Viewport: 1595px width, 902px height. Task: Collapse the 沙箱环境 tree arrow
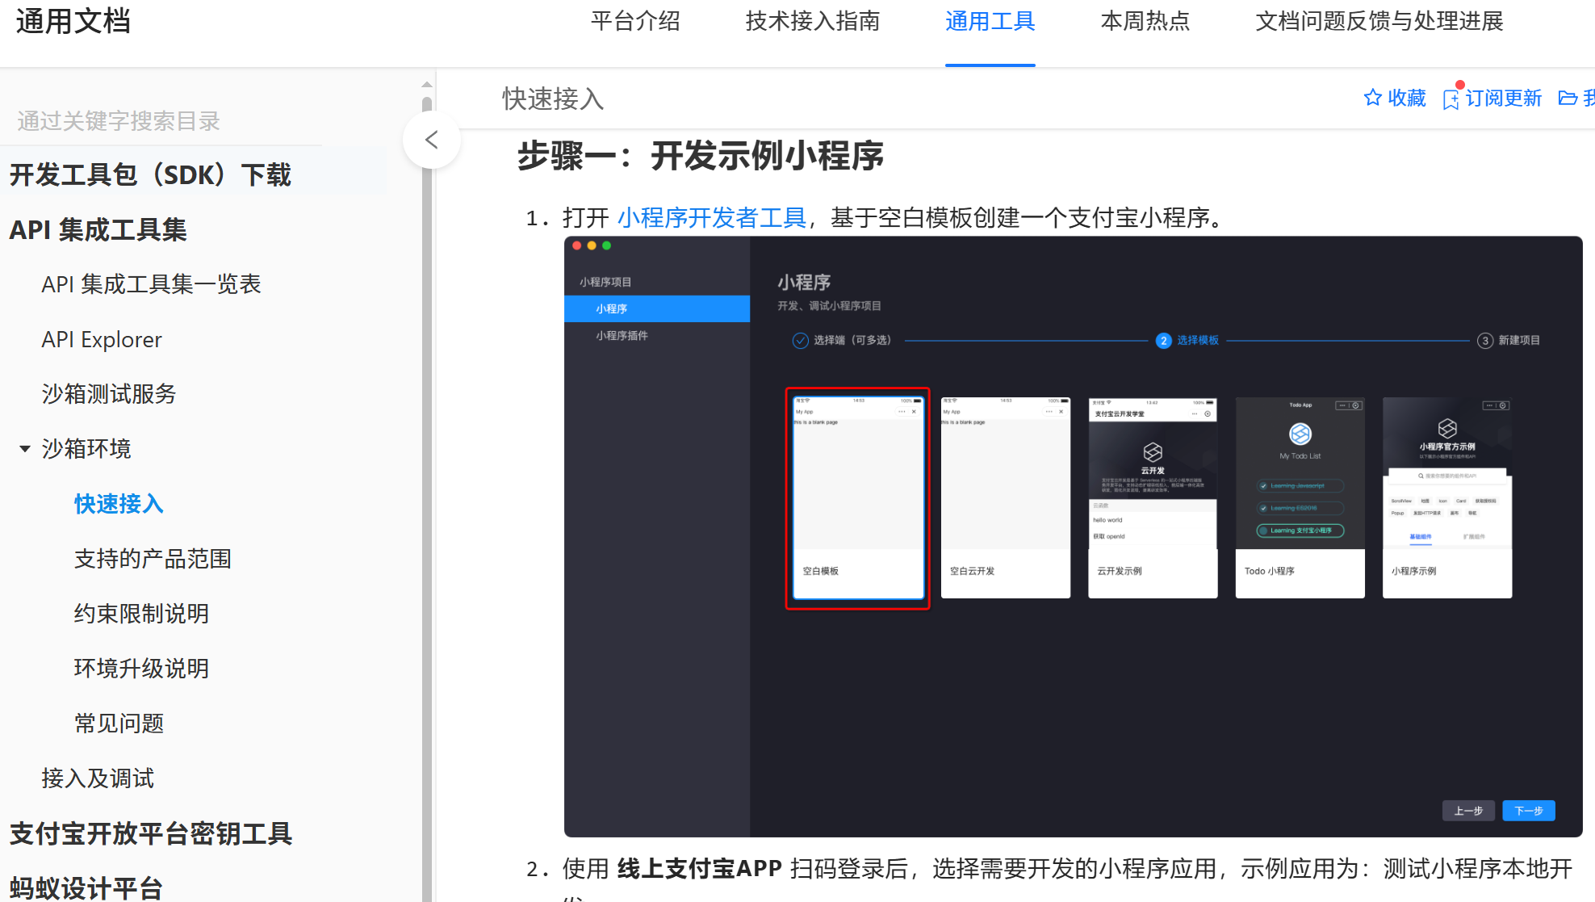25,449
